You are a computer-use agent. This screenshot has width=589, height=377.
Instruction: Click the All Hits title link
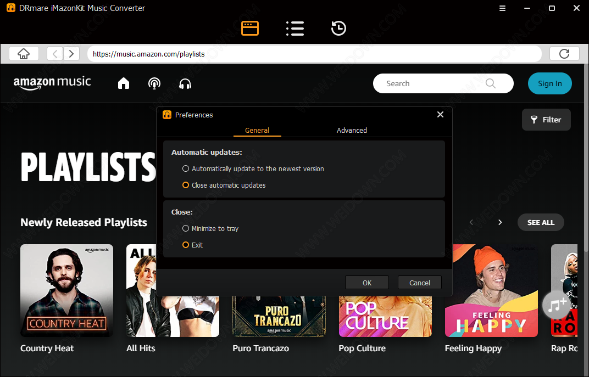(x=141, y=348)
